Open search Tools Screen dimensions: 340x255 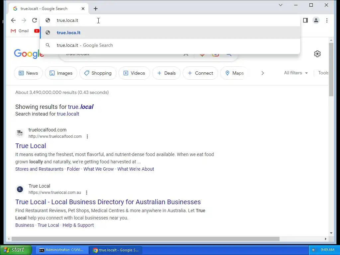[x=323, y=73]
